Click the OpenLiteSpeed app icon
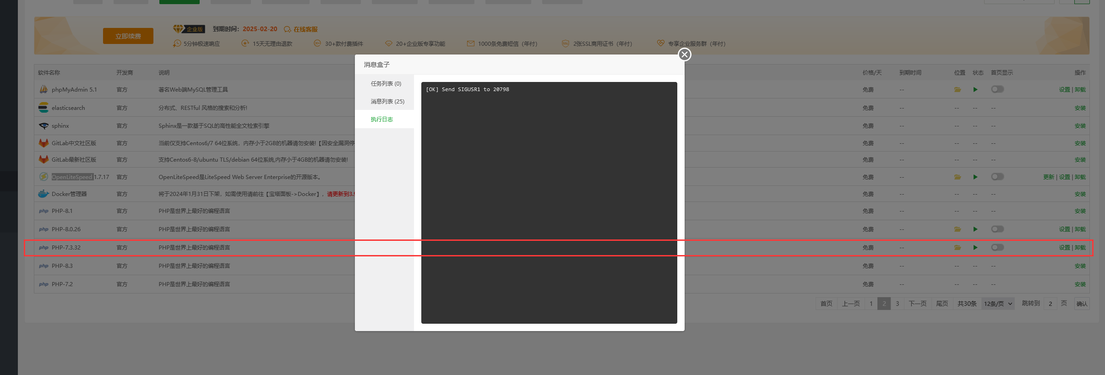The width and height of the screenshot is (1105, 375). [44, 177]
